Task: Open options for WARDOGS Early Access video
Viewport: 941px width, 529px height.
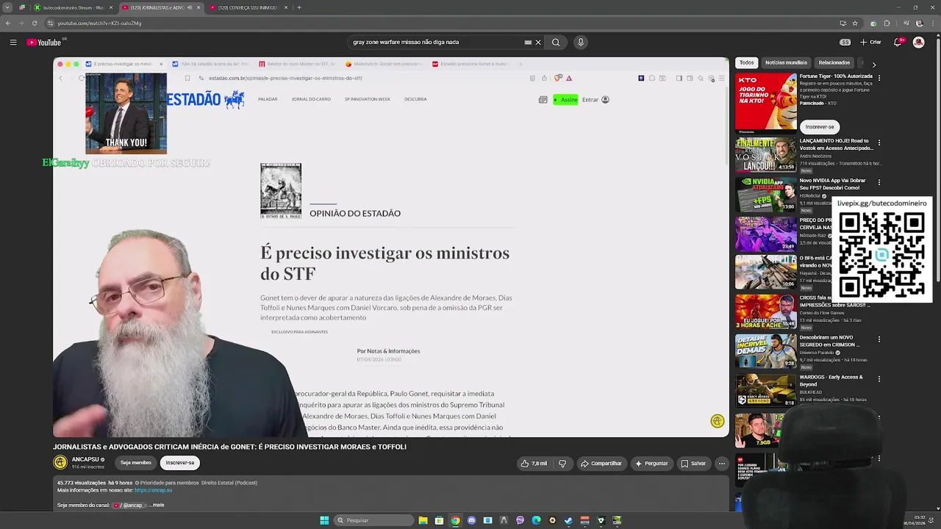Action: pyautogui.click(x=879, y=380)
